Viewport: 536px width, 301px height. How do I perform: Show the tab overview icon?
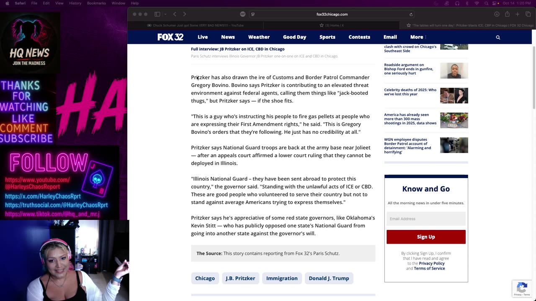528,14
